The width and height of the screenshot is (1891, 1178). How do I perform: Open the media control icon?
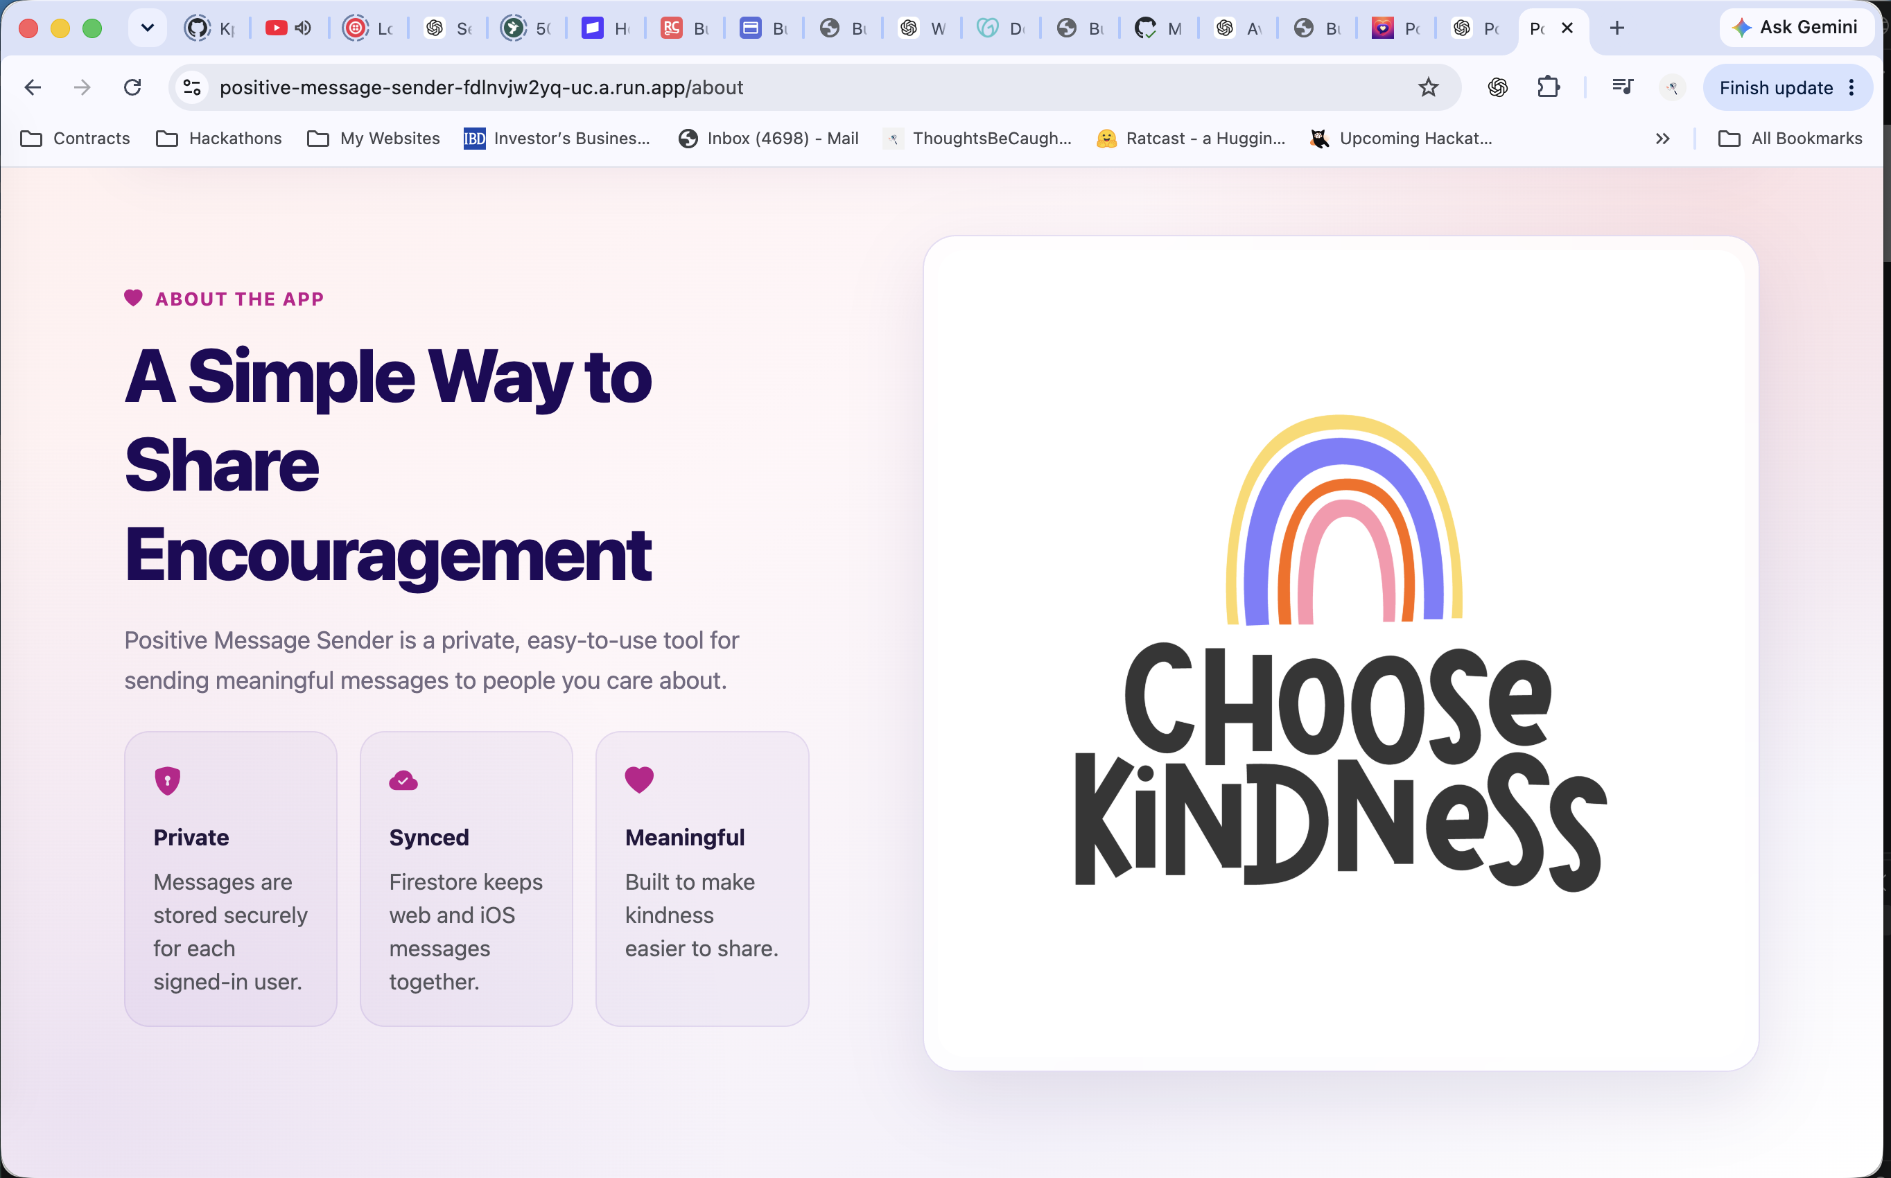[x=1622, y=87]
